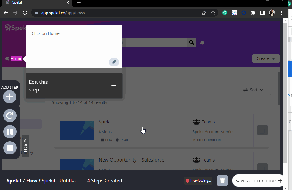Open the Extensions puzzle menu
The image size is (292, 190).
tap(253, 13)
